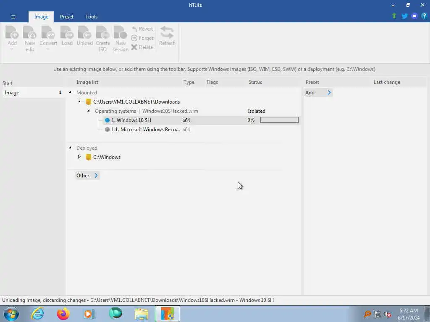
Task: Open Windows Explorer from taskbar
Action: 142,314
